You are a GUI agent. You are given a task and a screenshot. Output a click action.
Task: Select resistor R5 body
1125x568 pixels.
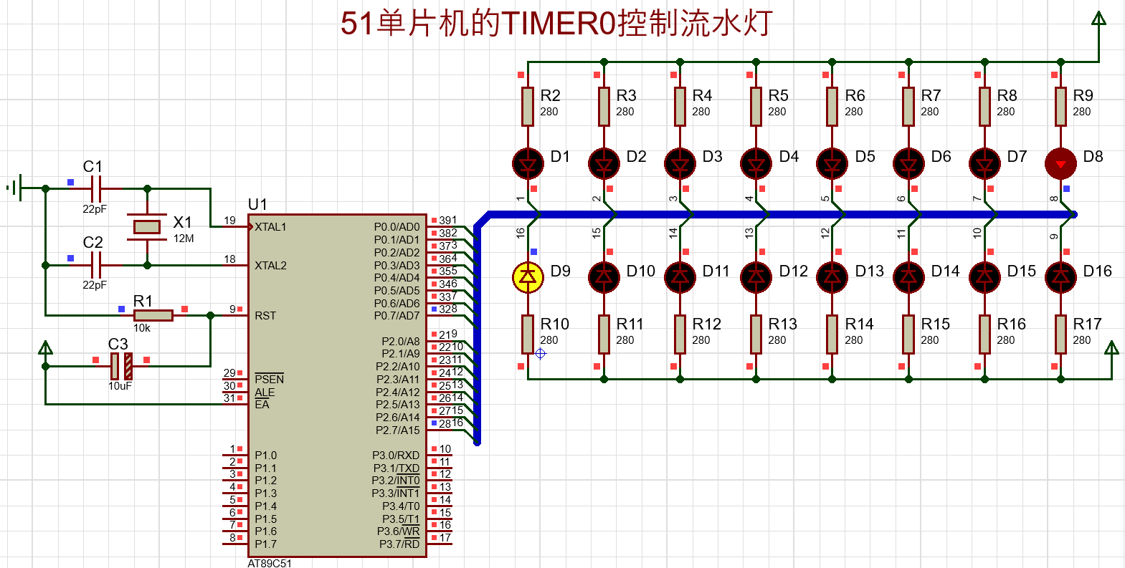[x=756, y=106]
